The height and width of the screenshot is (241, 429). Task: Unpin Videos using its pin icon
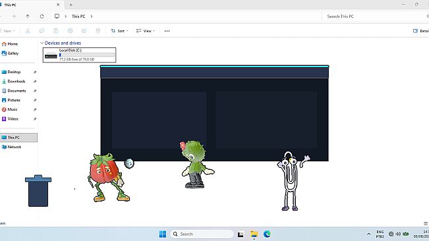[35, 119]
